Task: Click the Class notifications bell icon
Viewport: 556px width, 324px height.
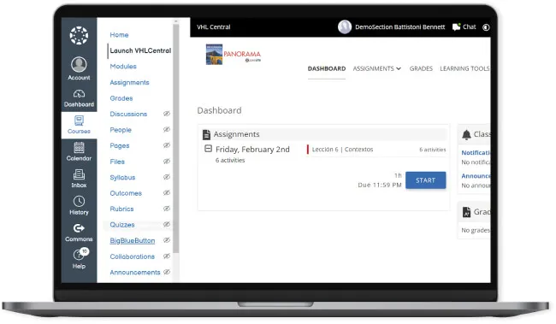Action: pos(466,134)
